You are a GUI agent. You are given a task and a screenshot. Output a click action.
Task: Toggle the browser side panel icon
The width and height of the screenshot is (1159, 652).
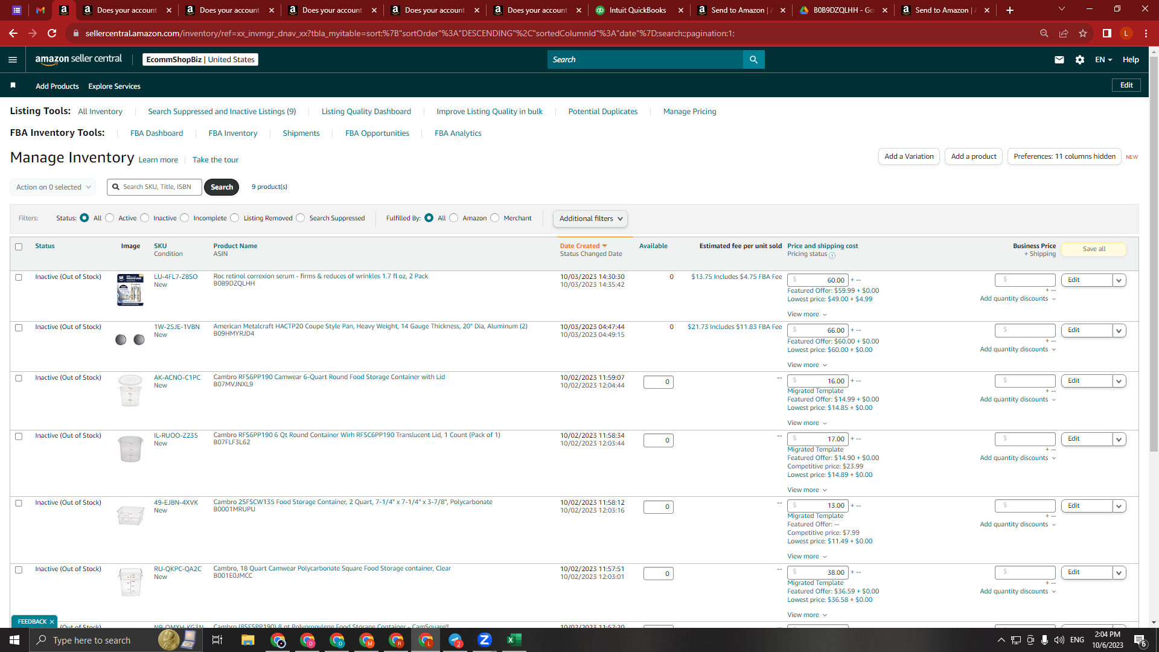click(1107, 33)
